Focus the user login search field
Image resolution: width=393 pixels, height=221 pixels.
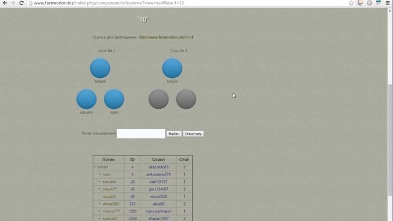click(x=141, y=134)
